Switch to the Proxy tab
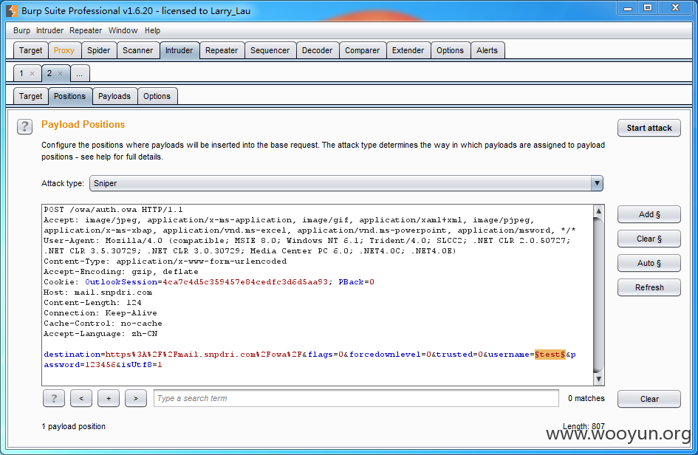This screenshot has width=698, height=455. point(64,50)
